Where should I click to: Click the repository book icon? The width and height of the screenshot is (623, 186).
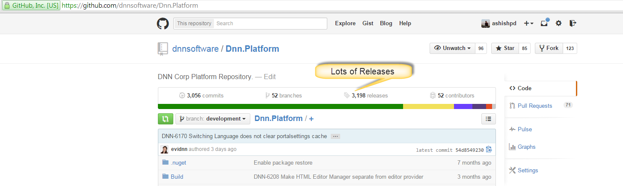pos(163,49)
